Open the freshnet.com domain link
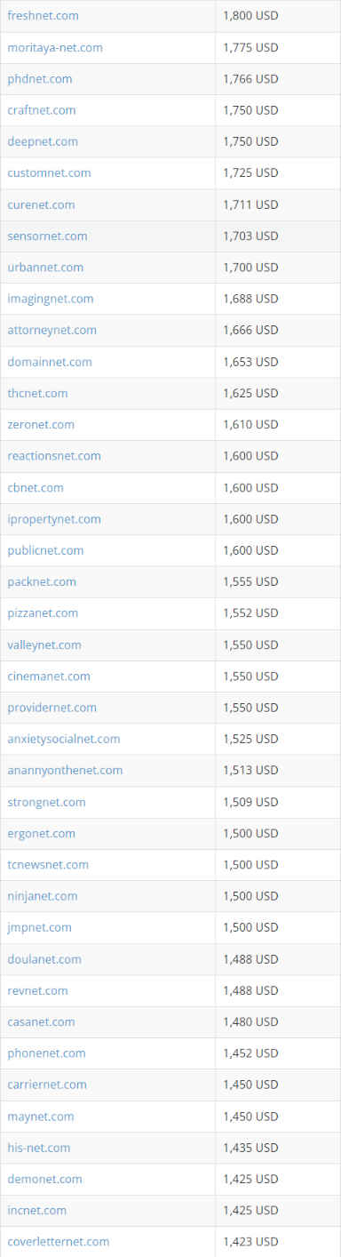 43,16
